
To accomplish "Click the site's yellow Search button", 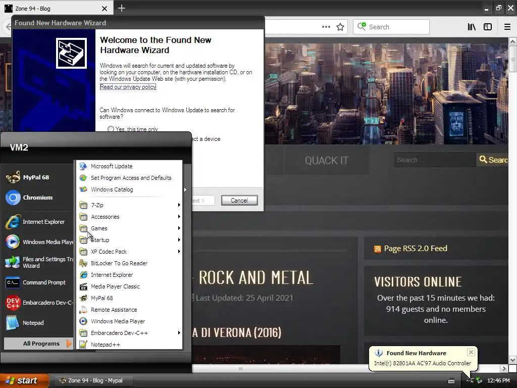I will coord(493,160).
